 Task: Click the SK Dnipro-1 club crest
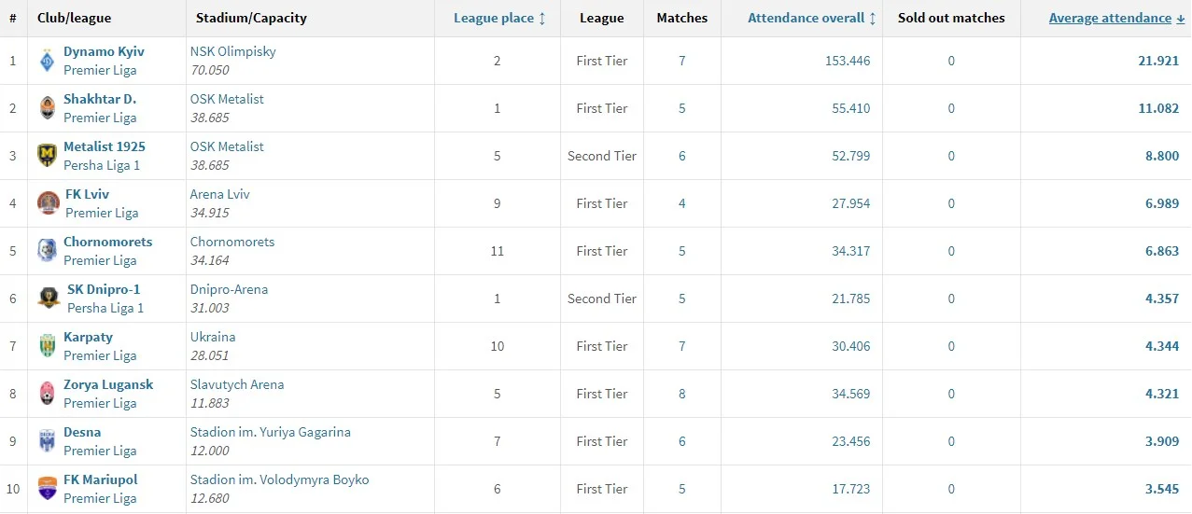click(49, 299)
